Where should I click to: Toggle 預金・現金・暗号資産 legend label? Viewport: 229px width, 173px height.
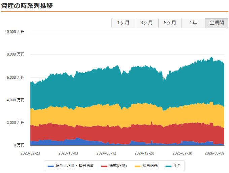point(74,166)
